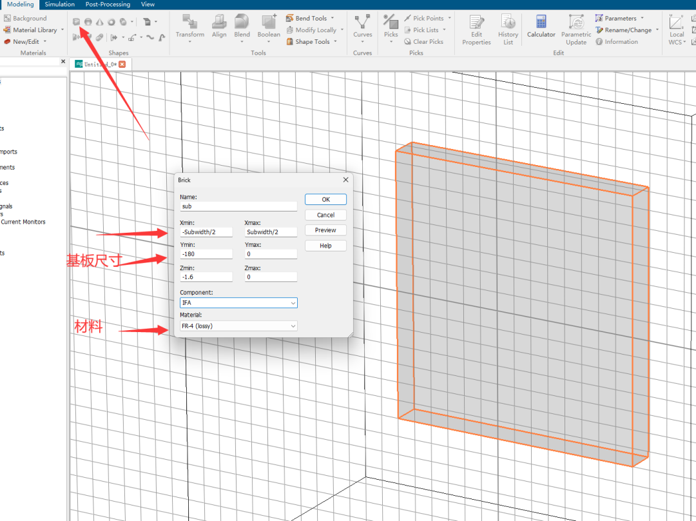Close the Untitled_0 document tab
Image resolution: width=696 pixels, height=521 pixels.
[x=122, y=64]
